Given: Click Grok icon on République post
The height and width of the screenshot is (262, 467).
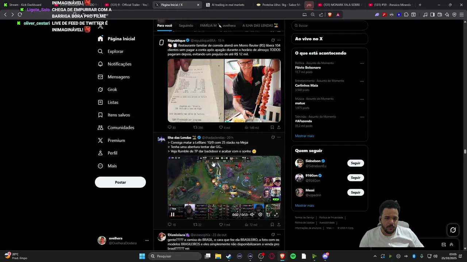Looking at the screenshot, I should click(x=273, y=40).
